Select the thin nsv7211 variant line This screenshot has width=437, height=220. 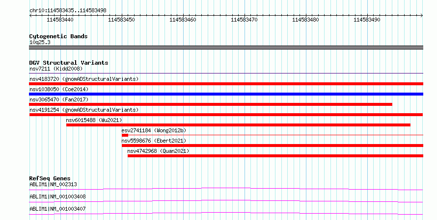pos(226,73)
